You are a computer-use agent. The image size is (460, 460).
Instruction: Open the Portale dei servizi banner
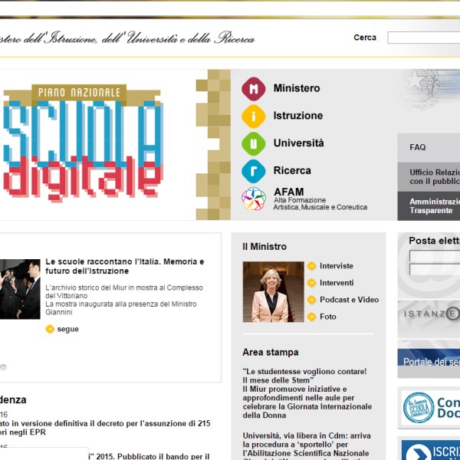coord(429,360)
